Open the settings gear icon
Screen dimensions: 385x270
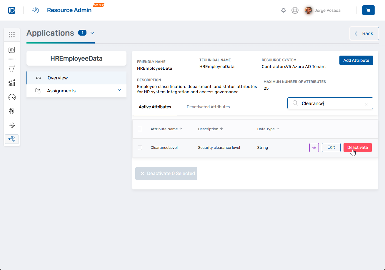click(x=283, y=10)
